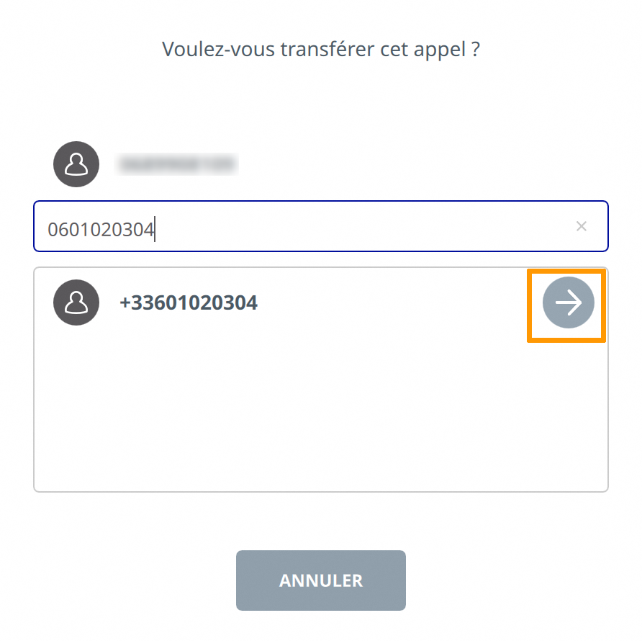642x641 pixels.
Task: Click the "Voulez-vous transférer cet appel ?" heading
Action: 321,50
